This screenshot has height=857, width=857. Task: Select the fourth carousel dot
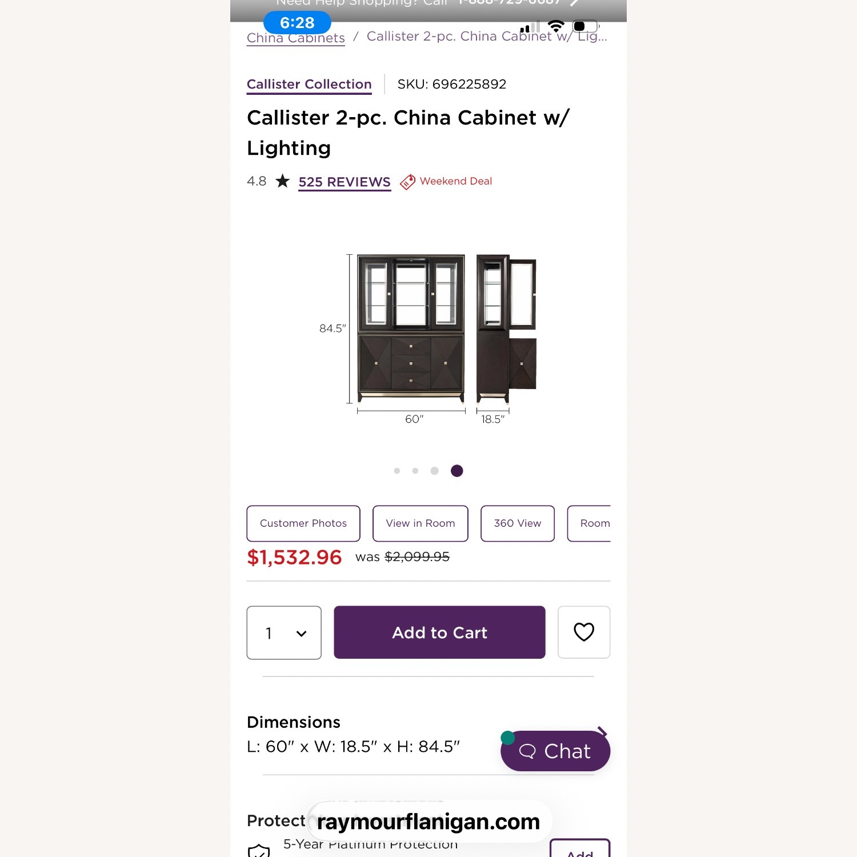[456, 471]
